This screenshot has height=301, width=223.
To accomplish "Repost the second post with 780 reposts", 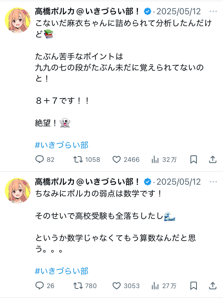I will 78,286.
